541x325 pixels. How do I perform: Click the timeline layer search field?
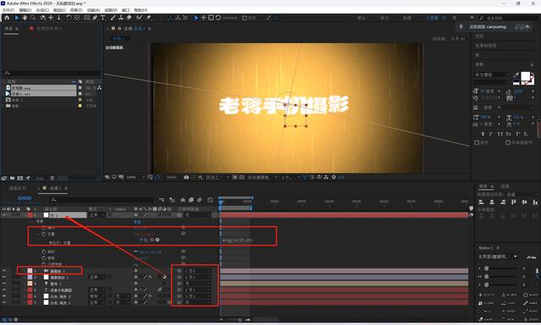click(x=101, y=199)
